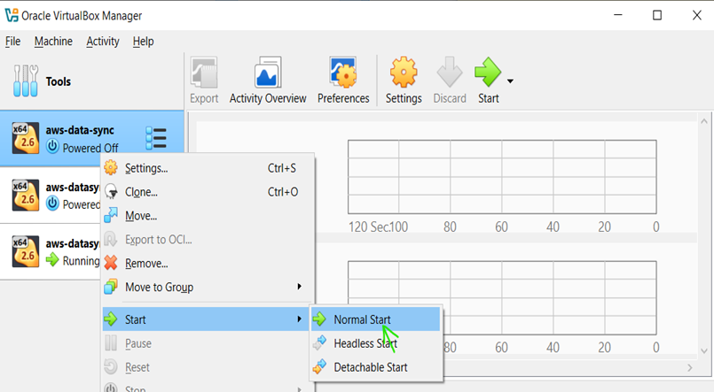Viewport: 714px width, 392px height.
Task: Click the Settings gear toolbar icon
Action: 404,72
